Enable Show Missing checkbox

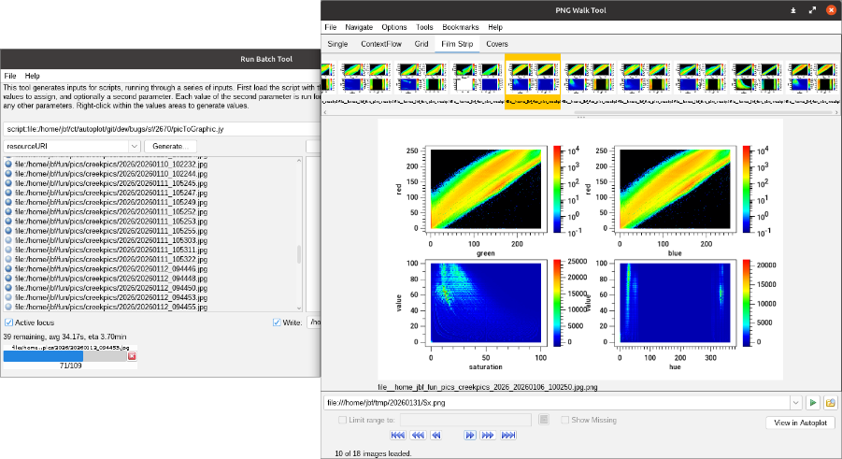564,420
